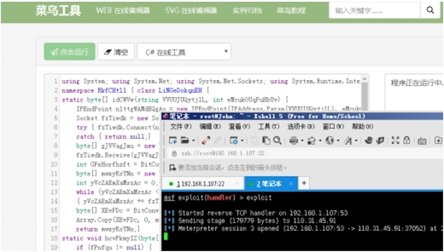Click the globe encoding icon
Screen dimensions: 444x252
click(x=330, y=141)
